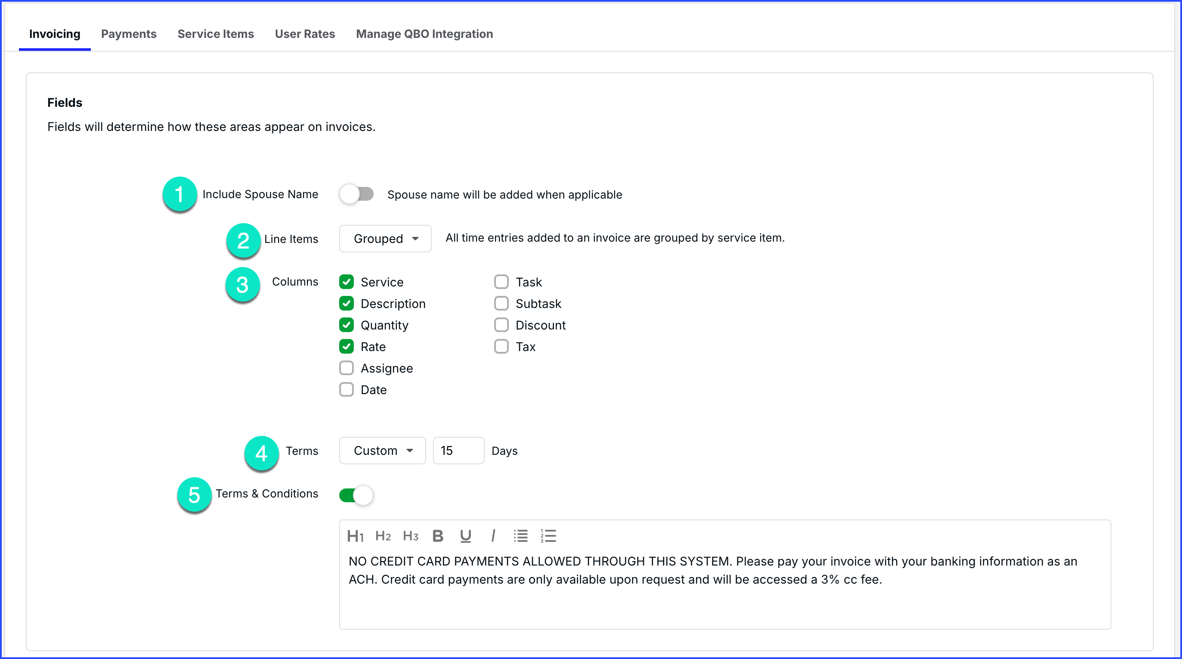Switch to the Payments tab
Screen dimensions: 1182x659
pyautogui.click(x=128, y=34)
